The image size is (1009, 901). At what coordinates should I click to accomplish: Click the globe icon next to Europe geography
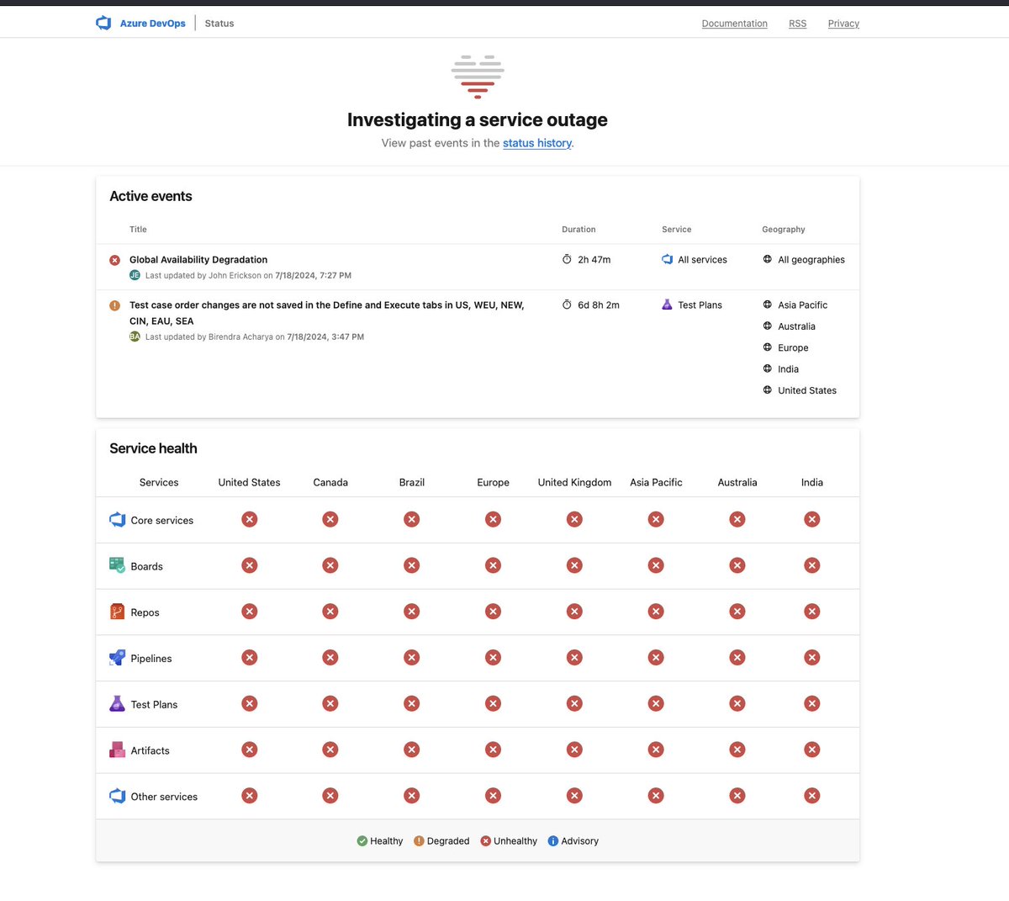768,347
